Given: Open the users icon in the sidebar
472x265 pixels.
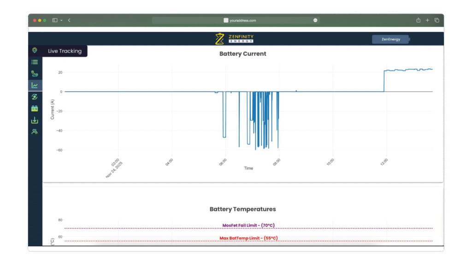Looking at the screenshot, I should (x=35, y=132).
